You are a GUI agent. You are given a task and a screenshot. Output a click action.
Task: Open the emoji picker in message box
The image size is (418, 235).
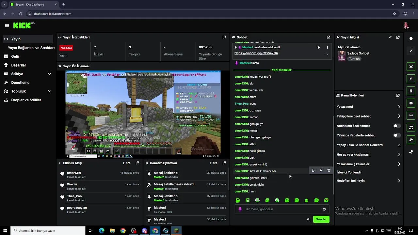324,209
